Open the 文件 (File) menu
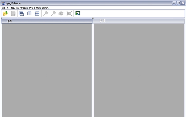The image size is (186, 117). coord(5,8)
